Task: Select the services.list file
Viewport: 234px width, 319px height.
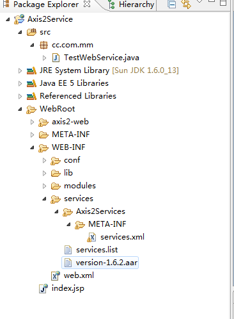Action: pos(91,250)
